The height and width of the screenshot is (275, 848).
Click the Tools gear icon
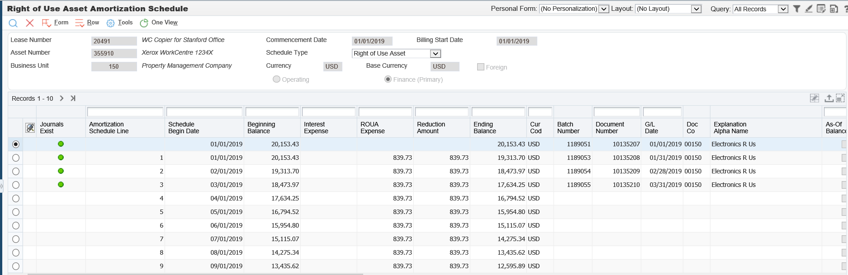point(110,23)
